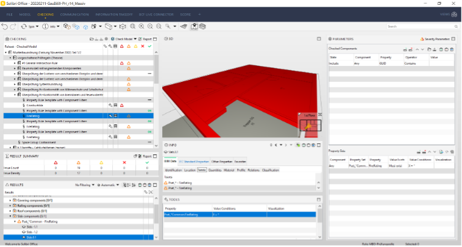Screen dimensions: 462x247
Task: Expand the Railing components tree node
Action: pyautogui.click(x=9, y=205)
